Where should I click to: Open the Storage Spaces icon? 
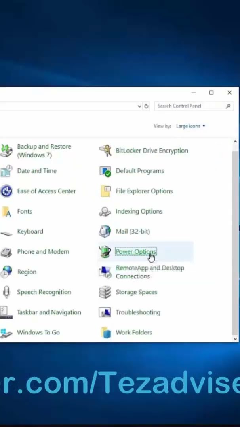point(105,292)
